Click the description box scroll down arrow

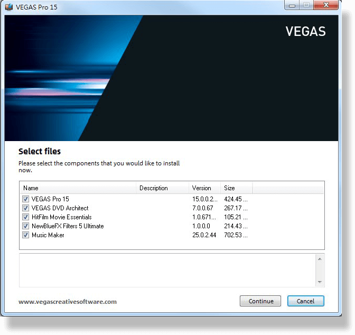click(x=320, y=282)
